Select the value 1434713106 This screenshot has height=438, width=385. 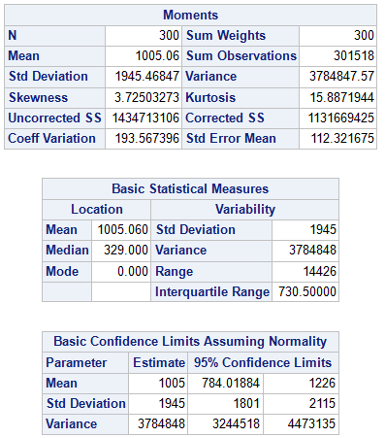pos(145,118)
